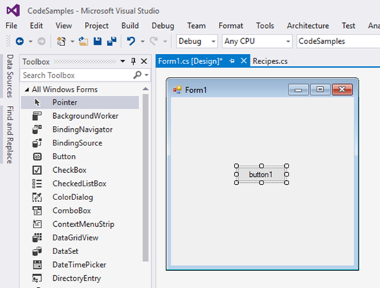Click the Save floppy disk icon

pos(97,42)
